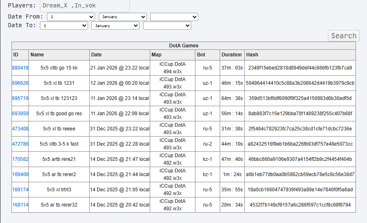
Task: Open game ID 473408 link
Action: (20, 129)
